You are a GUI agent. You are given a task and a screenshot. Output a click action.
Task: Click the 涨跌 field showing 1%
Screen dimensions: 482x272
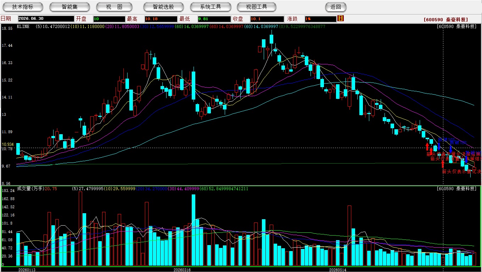click(320, 19)
